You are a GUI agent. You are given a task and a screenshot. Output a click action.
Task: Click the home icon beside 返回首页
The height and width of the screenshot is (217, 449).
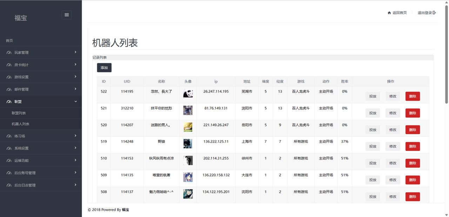coord(389,13)
